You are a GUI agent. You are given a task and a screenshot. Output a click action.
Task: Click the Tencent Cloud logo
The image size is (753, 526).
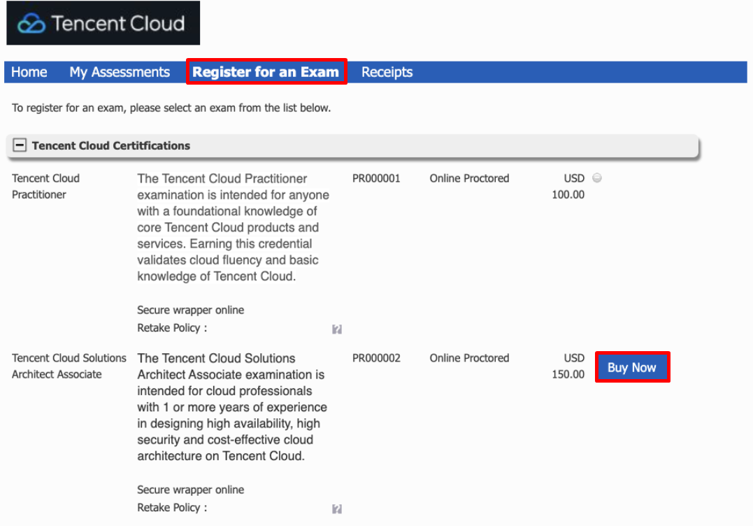tap(103, 24)
